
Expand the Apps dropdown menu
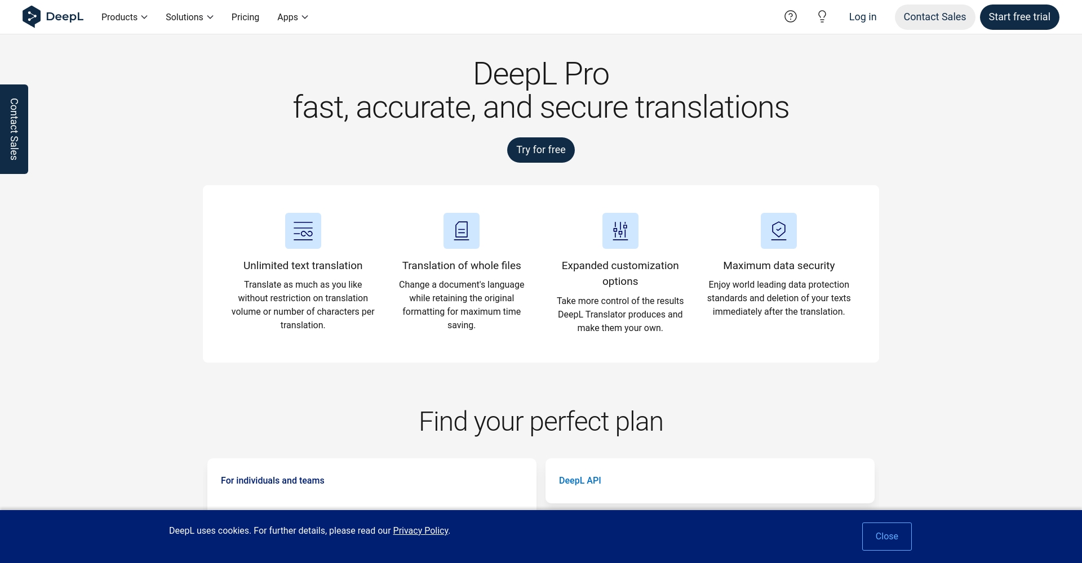292,17
